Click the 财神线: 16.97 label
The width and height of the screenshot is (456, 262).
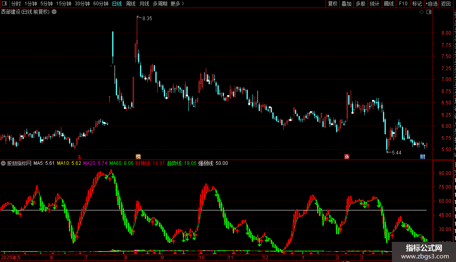tap(150, 163)
